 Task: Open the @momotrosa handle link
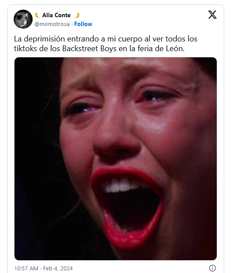[x=52, y=24]
